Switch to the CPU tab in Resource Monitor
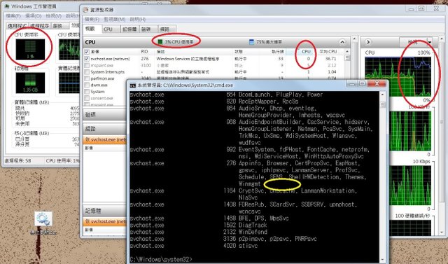Screen dimensions: 448x264 coord(108,29)
